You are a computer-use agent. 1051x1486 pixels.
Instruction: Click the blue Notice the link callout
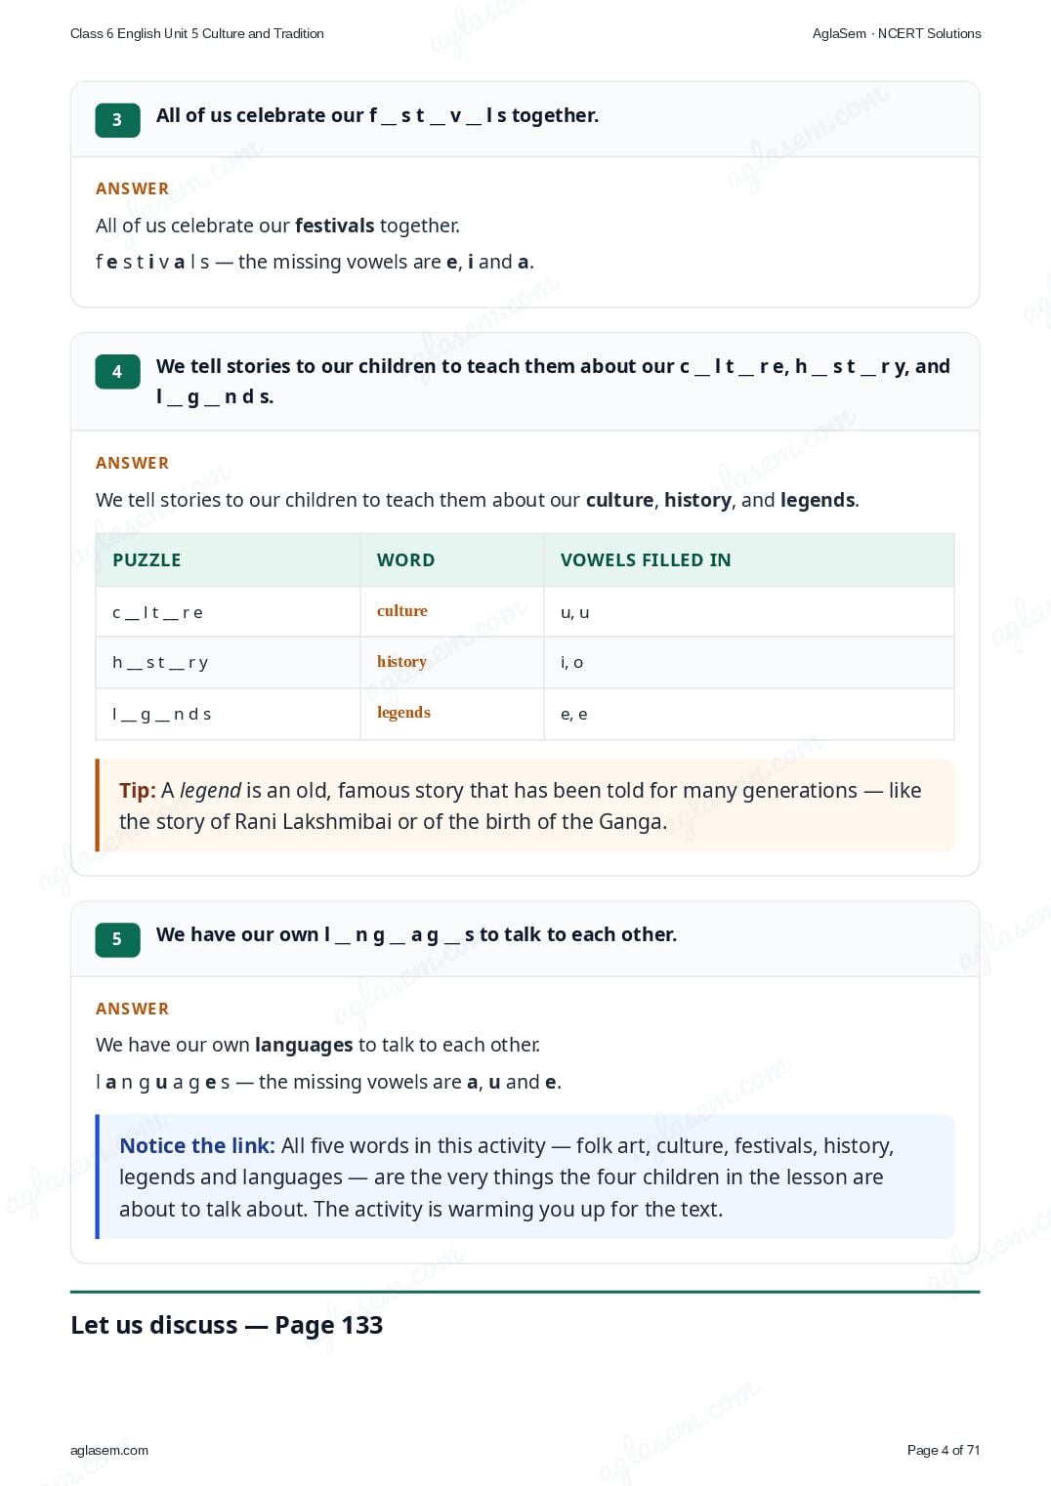[x=525, y=1176]
